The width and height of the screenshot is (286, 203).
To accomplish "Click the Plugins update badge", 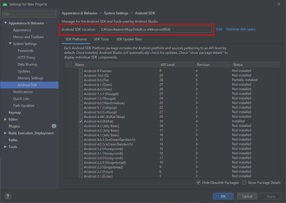I will 54,126.
